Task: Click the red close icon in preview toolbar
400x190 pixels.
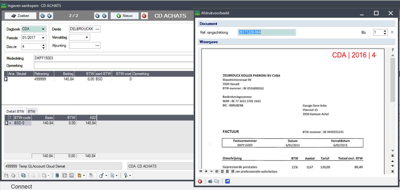Action: click(200, 181)
